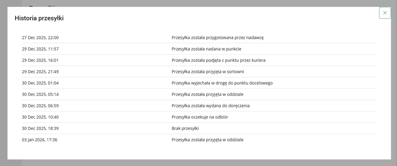This screenshot has height=166, width=397.
Task: Click 'Przesyłka oczekuje na odbiór' status
Action: (x=200, y=117)
